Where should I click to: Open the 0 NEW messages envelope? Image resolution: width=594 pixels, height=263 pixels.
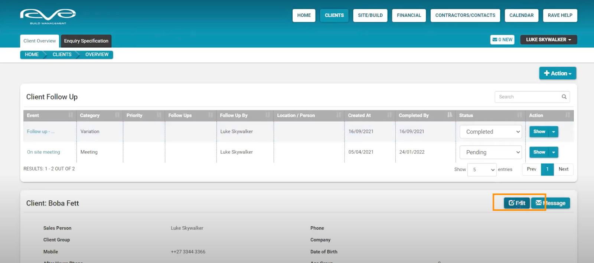[x=502, y=40]
